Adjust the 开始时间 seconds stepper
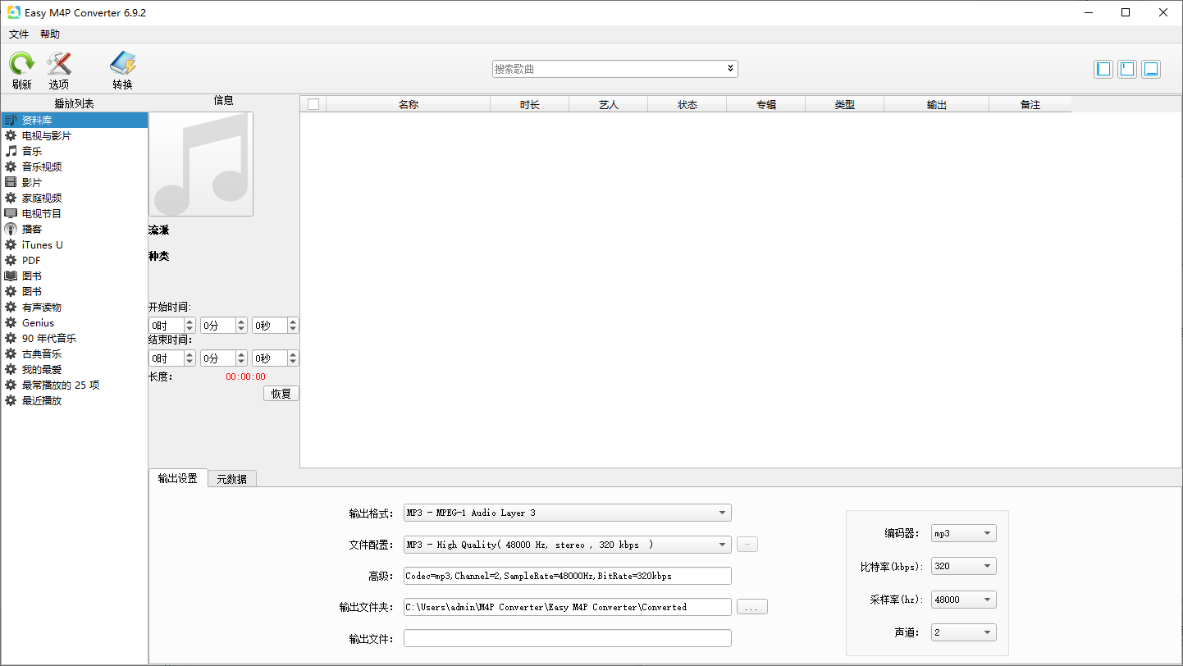This screenshot has width=1183, height=666. (293, 326)
